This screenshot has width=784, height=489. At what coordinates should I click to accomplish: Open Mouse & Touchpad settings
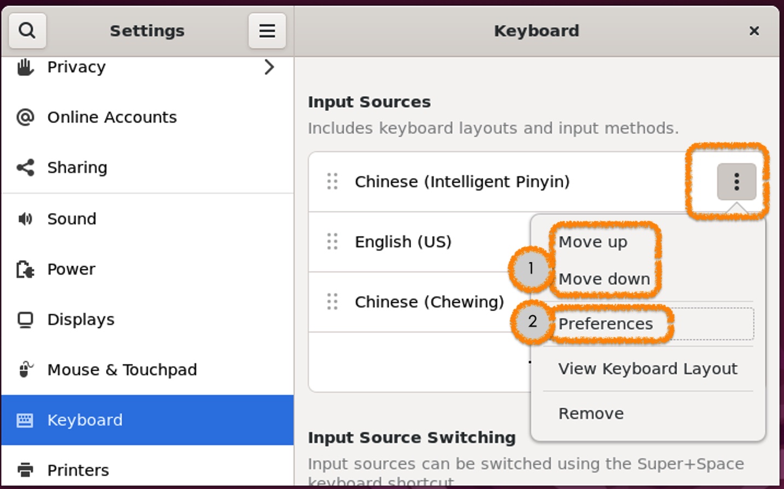(122, 370)
